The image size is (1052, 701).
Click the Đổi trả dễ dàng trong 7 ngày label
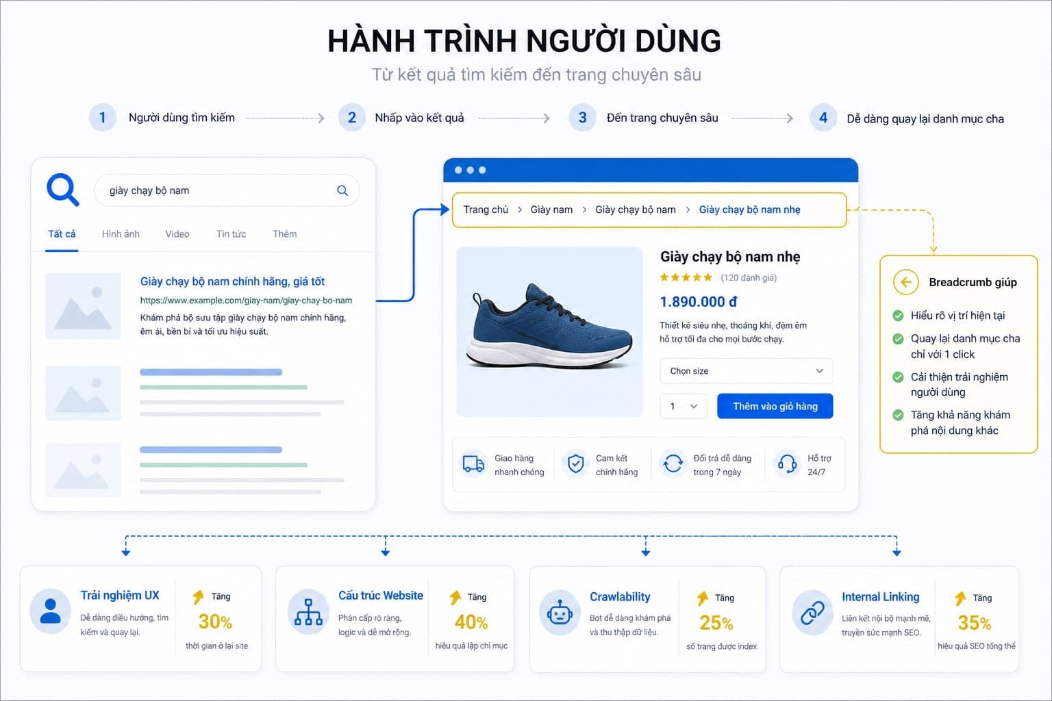click(722, 465)
